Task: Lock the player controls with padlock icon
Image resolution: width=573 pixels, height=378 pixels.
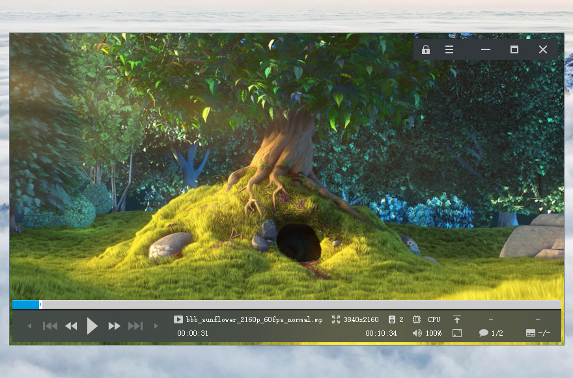Action: point(425,49)
